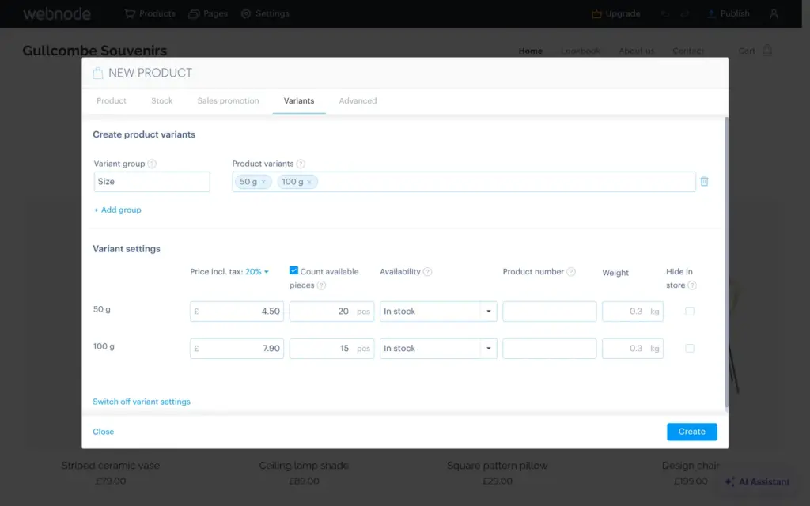Click Square pattern pillow product name
The image size is (810, 506).
click(497, 465)
